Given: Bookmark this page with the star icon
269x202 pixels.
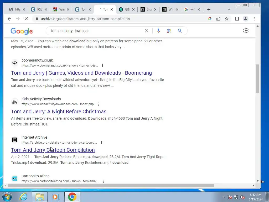Looking at the screenshot, I should coord(227,19).
